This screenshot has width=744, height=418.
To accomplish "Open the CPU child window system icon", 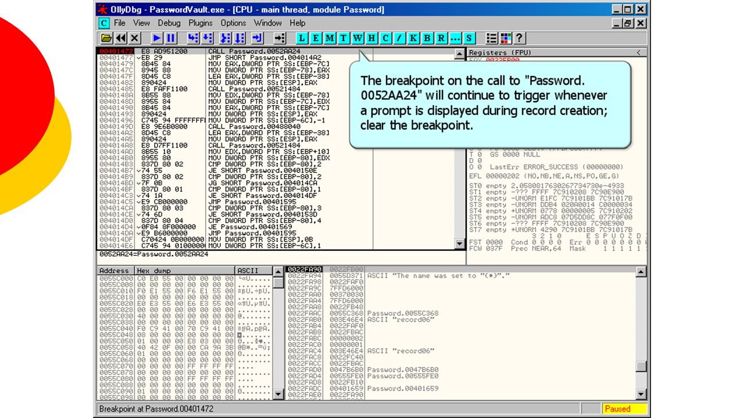I will [x=104, y=23].
